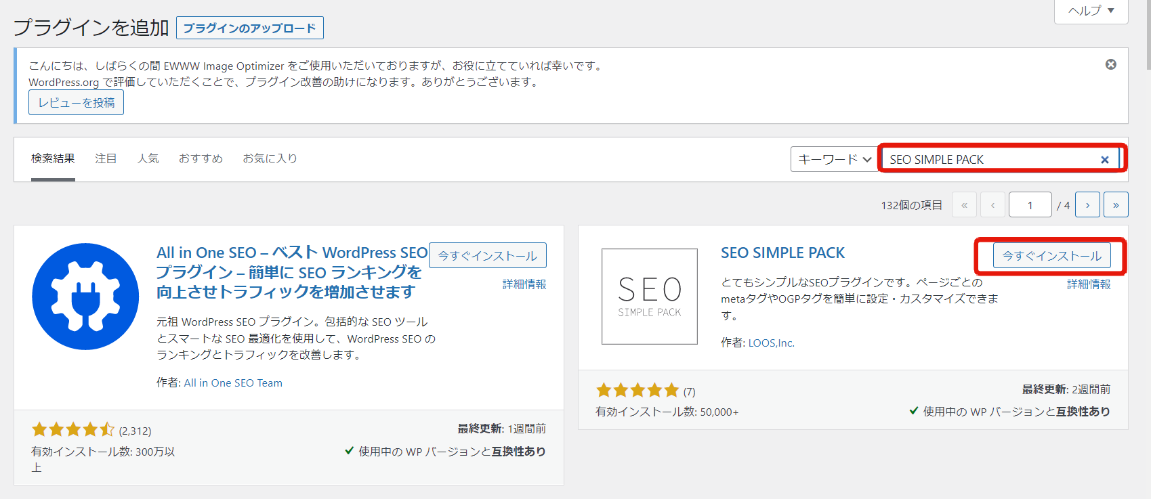Open the おすすめ tab

(x=201, y=158)
